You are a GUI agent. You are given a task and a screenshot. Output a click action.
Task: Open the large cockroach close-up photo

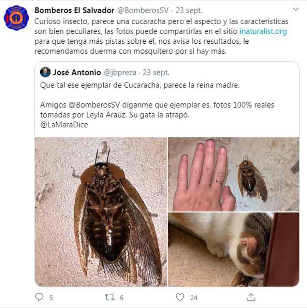(101, 212)
